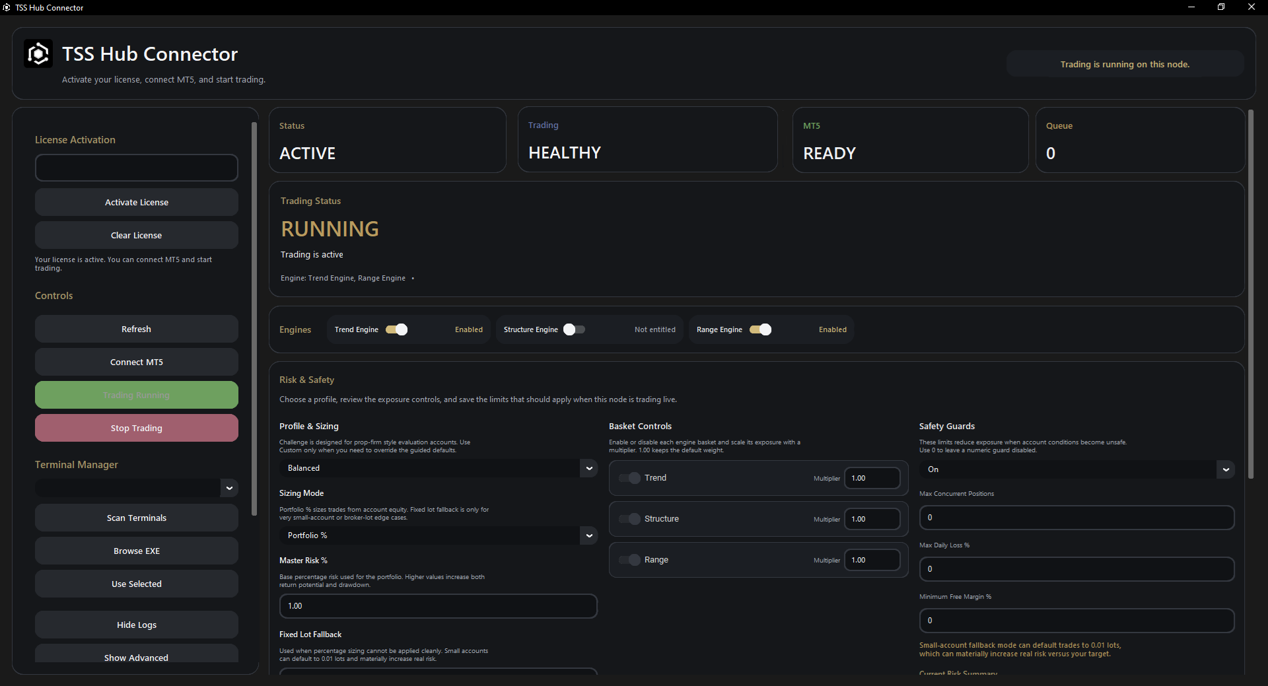
Task: Click the Stop Trading button
Action: point(137,428)
